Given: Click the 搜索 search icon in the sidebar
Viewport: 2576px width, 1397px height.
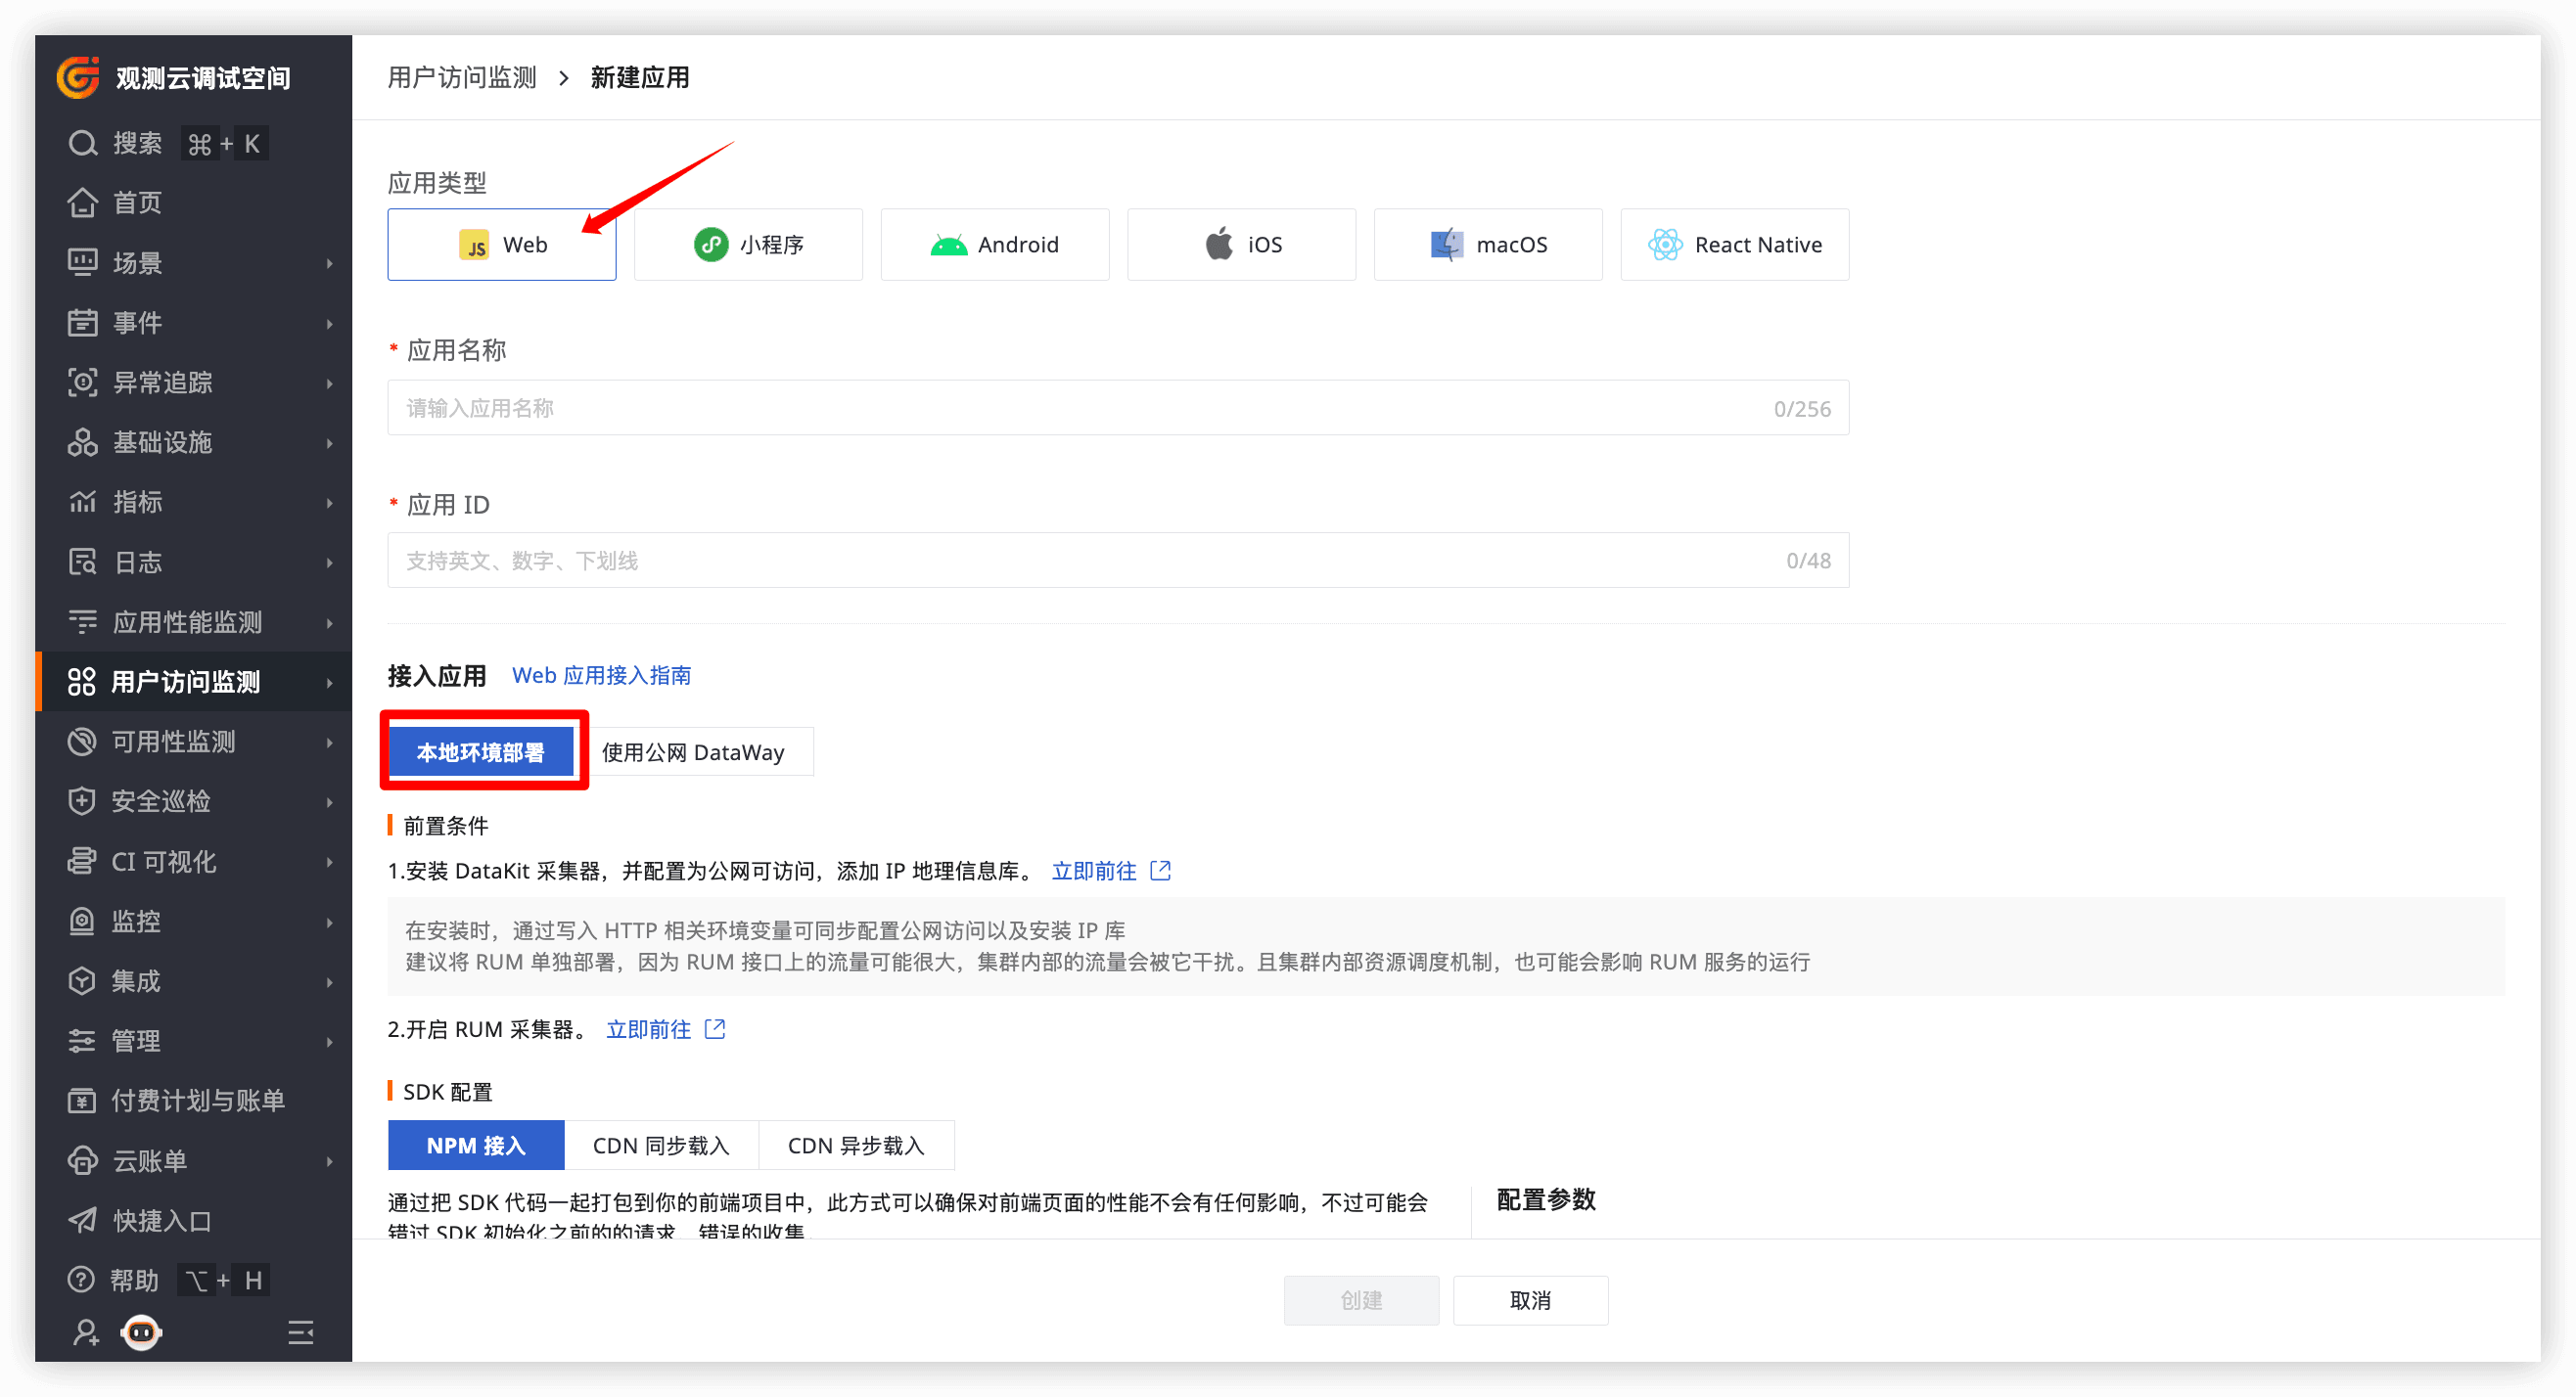Looking at the screenshot, I should pos(82,142).
